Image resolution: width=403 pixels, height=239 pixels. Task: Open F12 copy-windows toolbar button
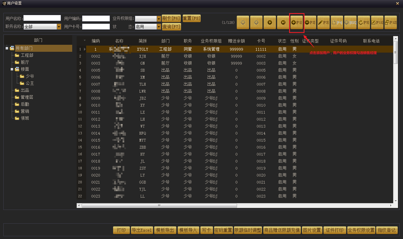(391, 22)
